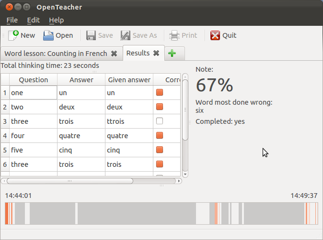Sort table by Given answer column header
This screenshot has height=240, width=323.
pos(129,80)
